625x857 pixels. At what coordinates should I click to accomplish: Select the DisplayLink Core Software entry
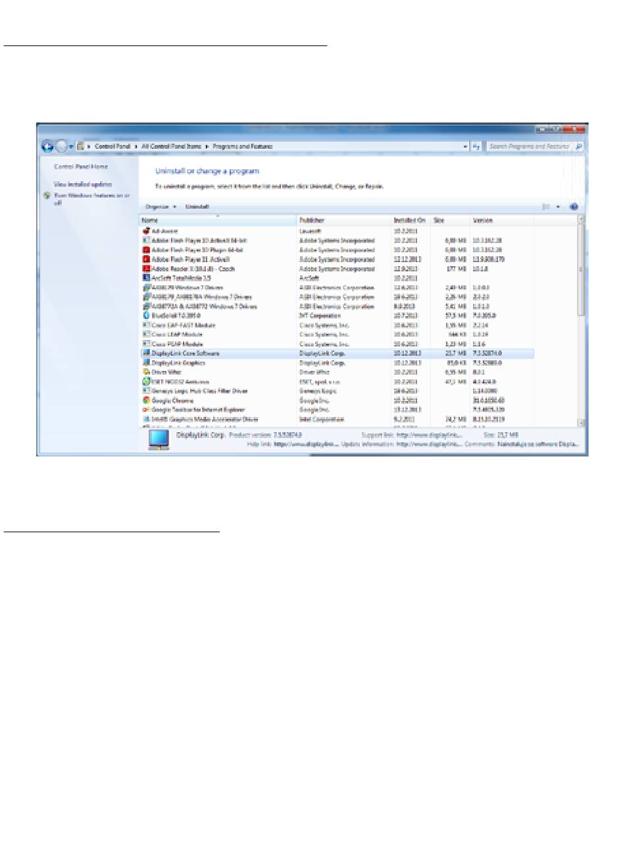[336, 353]
